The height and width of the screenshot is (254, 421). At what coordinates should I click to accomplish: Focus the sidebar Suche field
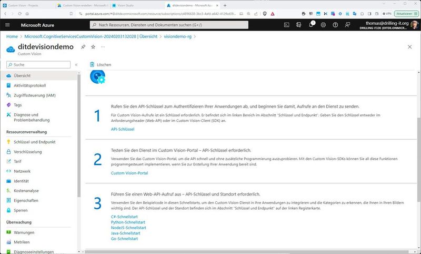pos(38,65)
